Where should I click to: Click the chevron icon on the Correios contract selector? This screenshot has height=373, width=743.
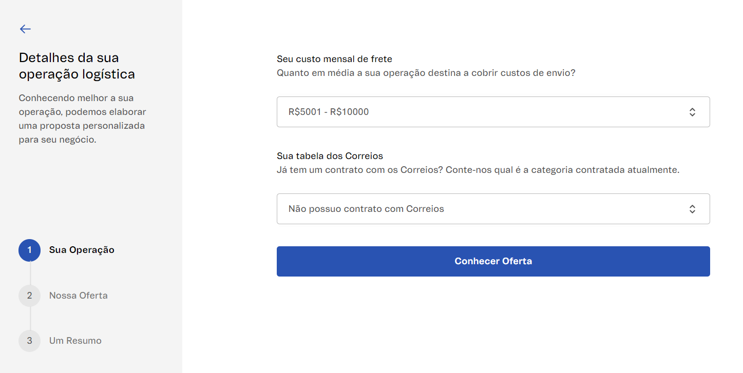[x=692, y=209]
